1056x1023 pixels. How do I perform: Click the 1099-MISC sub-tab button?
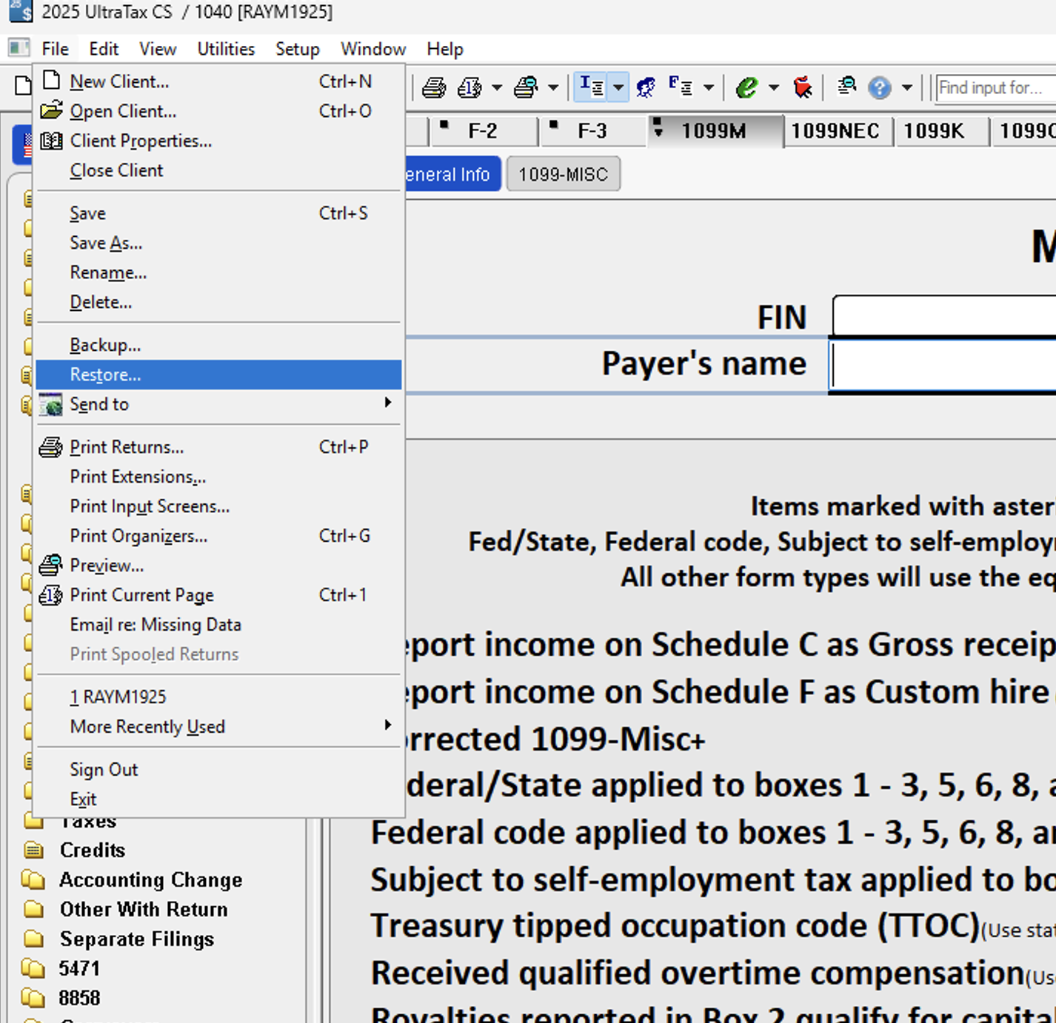(x=563, y=174)
